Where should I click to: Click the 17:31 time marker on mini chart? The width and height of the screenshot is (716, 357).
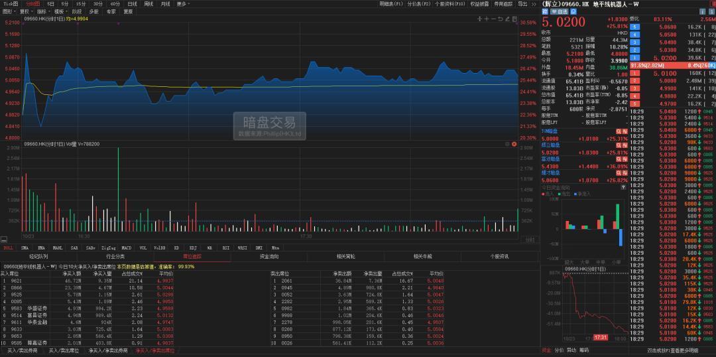[x=601, y=337]
